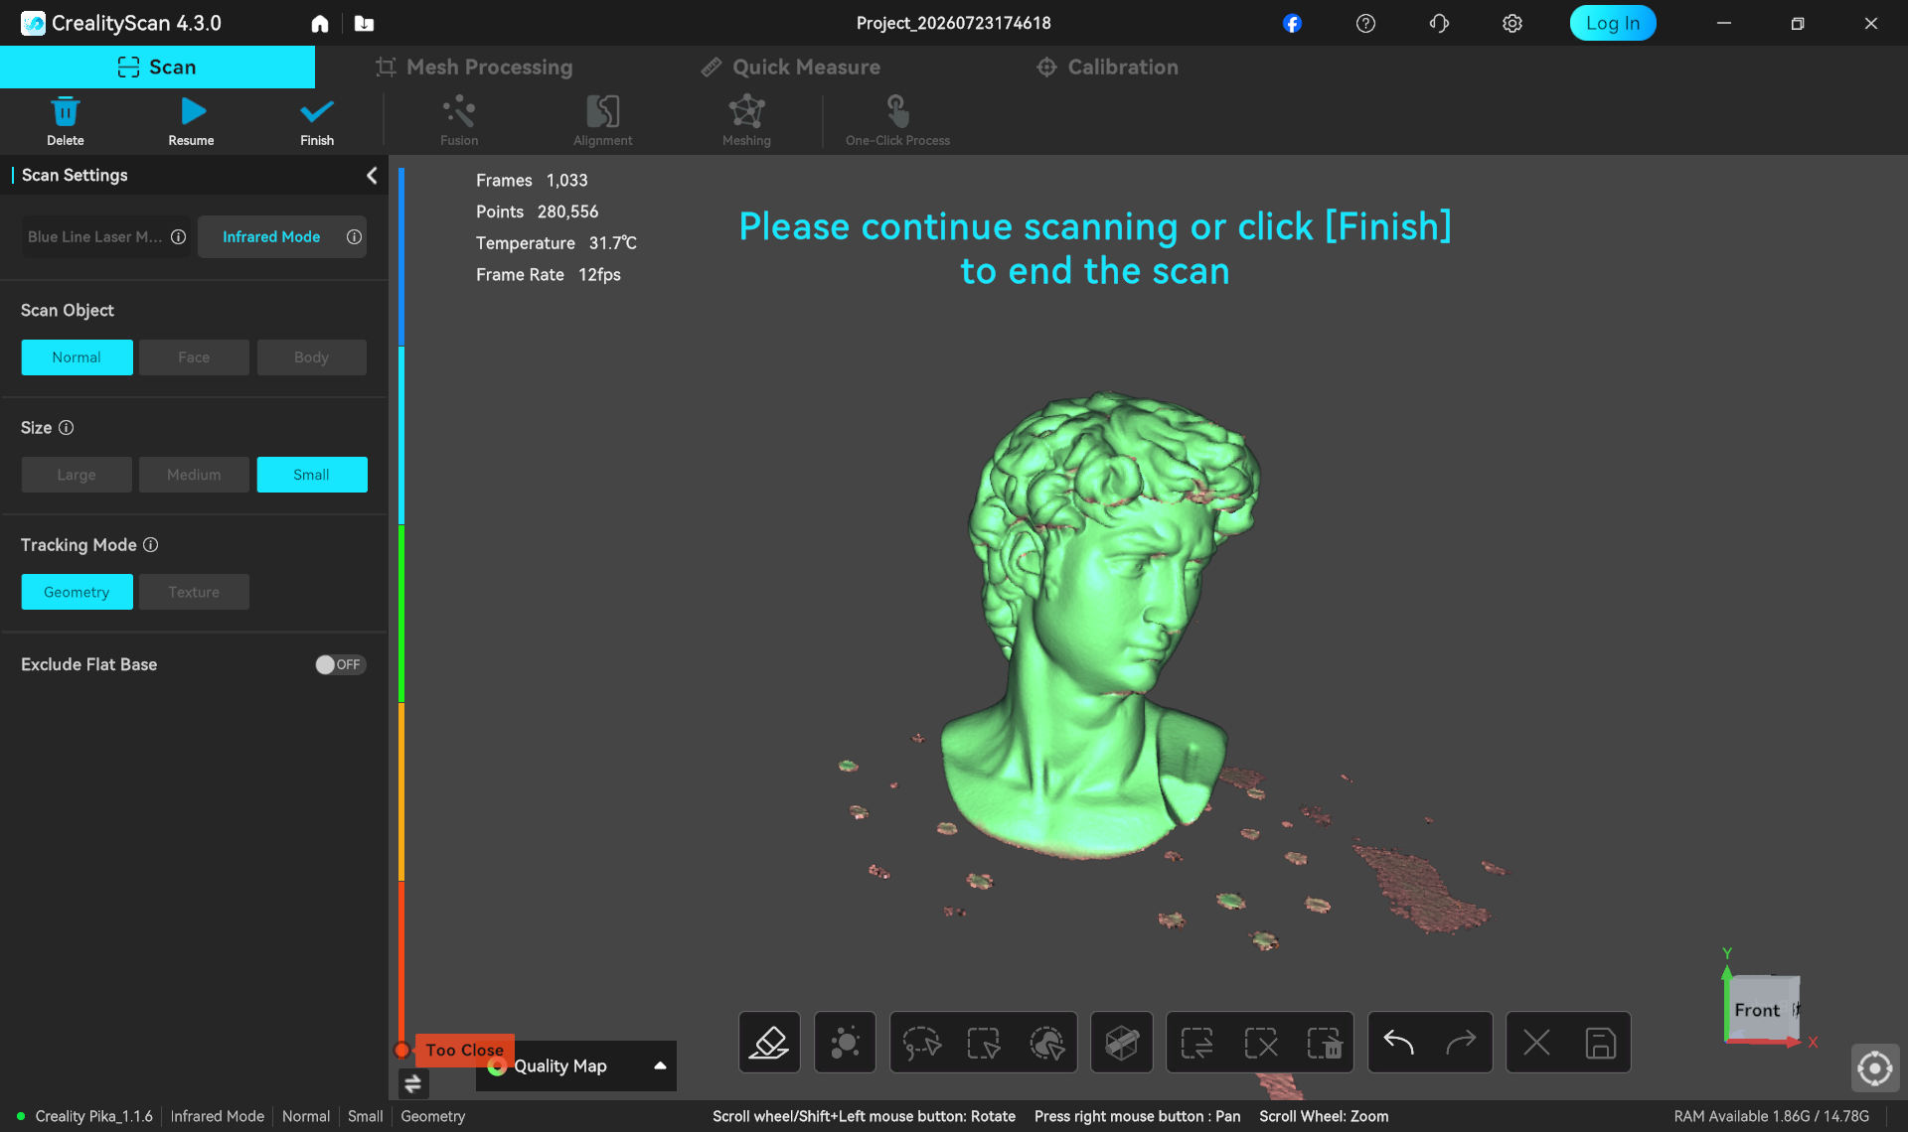Click the Log In button
The width and height of the screenshot is (1908, 1132).
(1612, 23)
